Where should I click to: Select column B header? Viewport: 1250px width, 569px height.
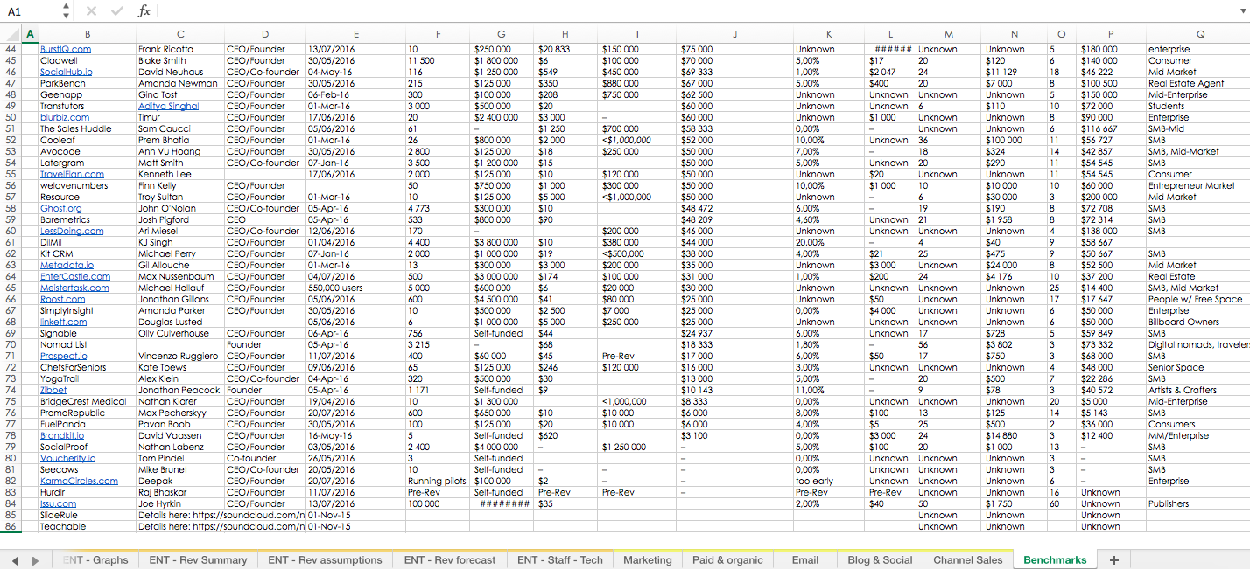87,34
